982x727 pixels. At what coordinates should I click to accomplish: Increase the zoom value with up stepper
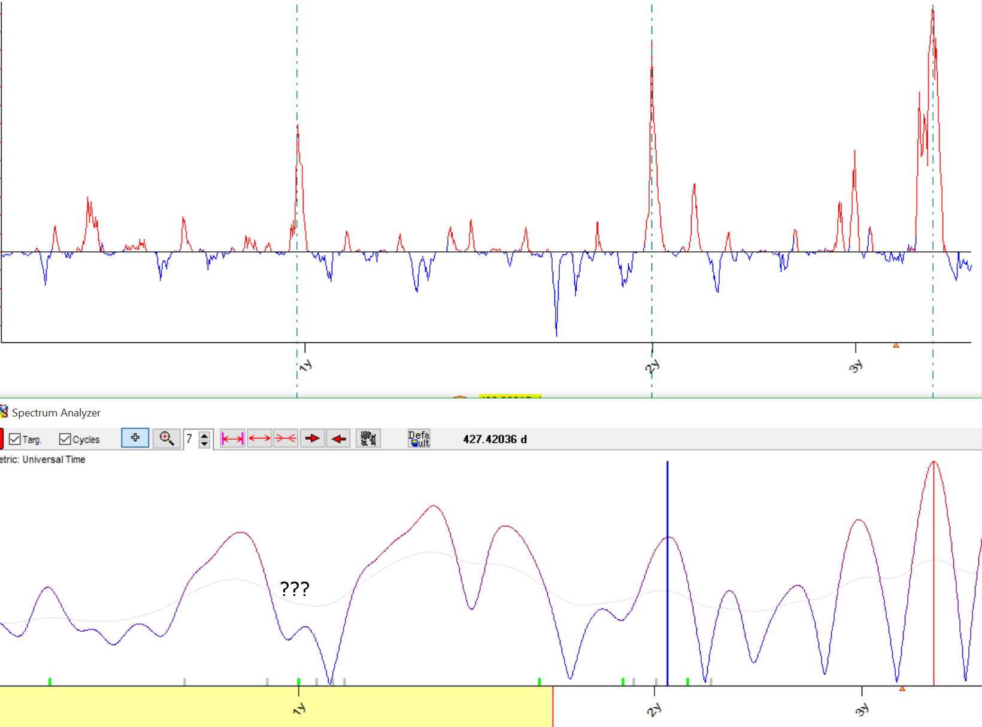click(205, 435)
